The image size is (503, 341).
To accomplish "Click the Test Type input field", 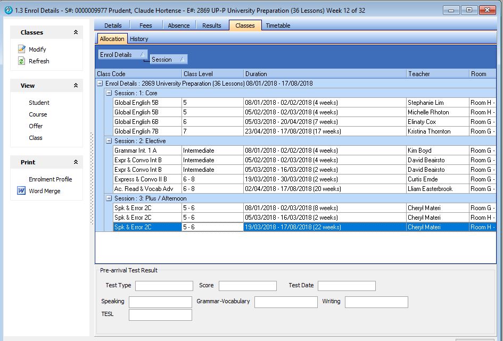I will [164, 286].
